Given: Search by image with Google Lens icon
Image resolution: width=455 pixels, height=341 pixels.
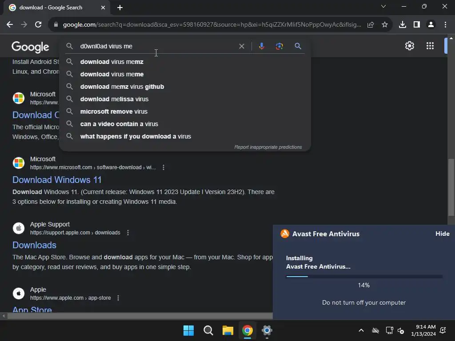Looking at the screenshot, I should tap(279, 46).
